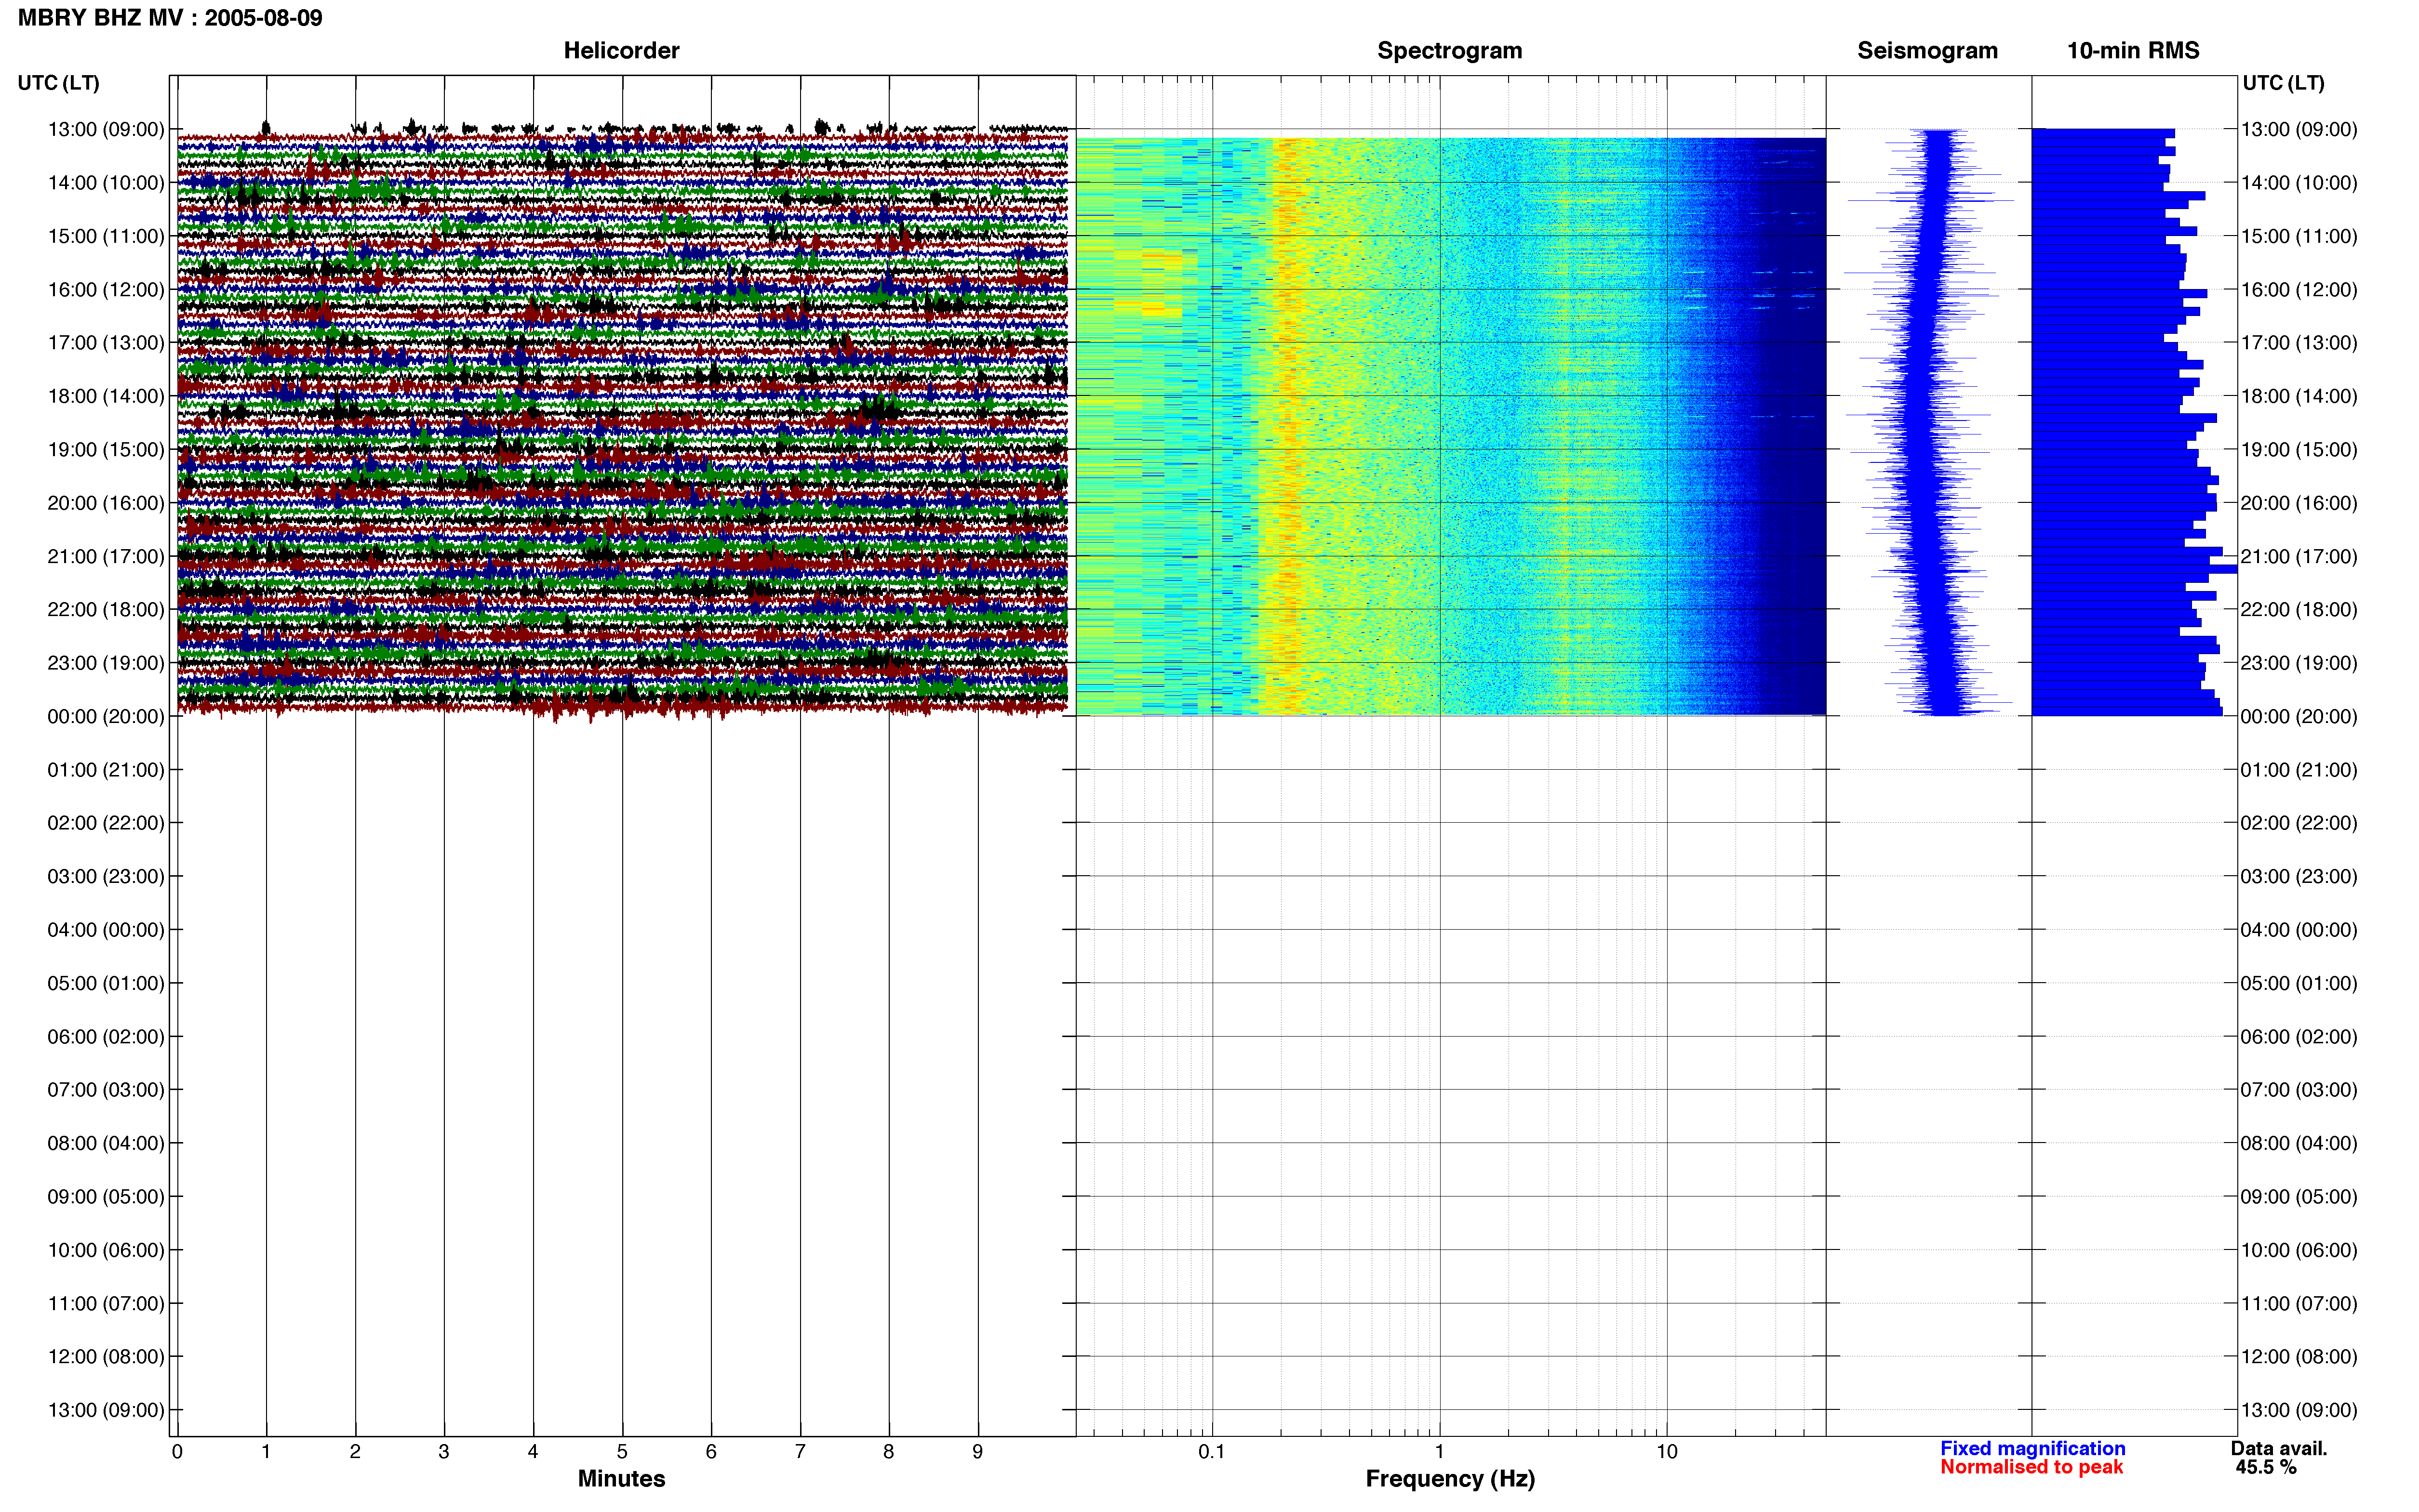Click spectrogram frequency tick label 0.1

(x=1212, y=1452)
